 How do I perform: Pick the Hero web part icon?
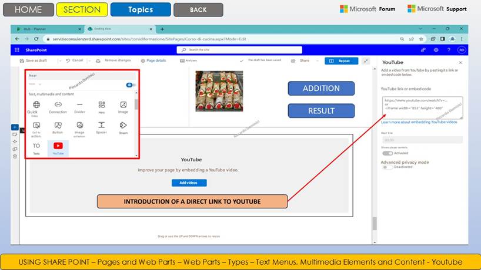[x=102, y=104]
